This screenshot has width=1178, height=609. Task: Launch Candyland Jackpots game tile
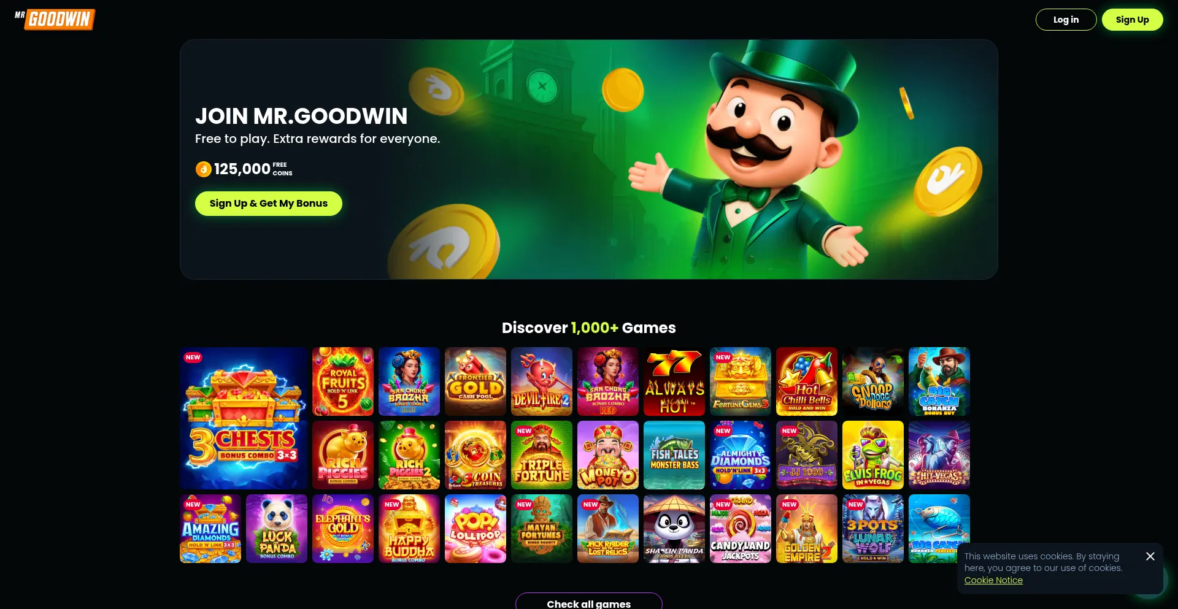pos(741,529)
